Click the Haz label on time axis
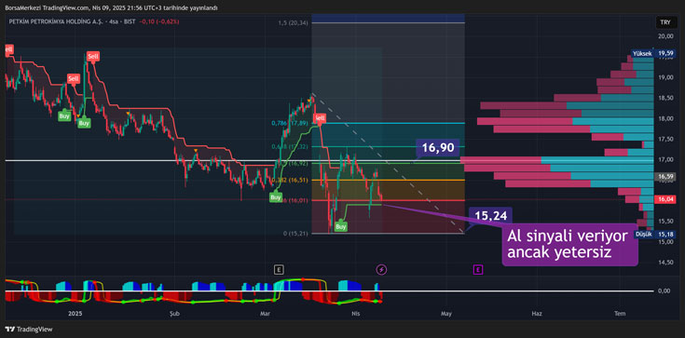The image size is (685, 338). pos(537,314)
